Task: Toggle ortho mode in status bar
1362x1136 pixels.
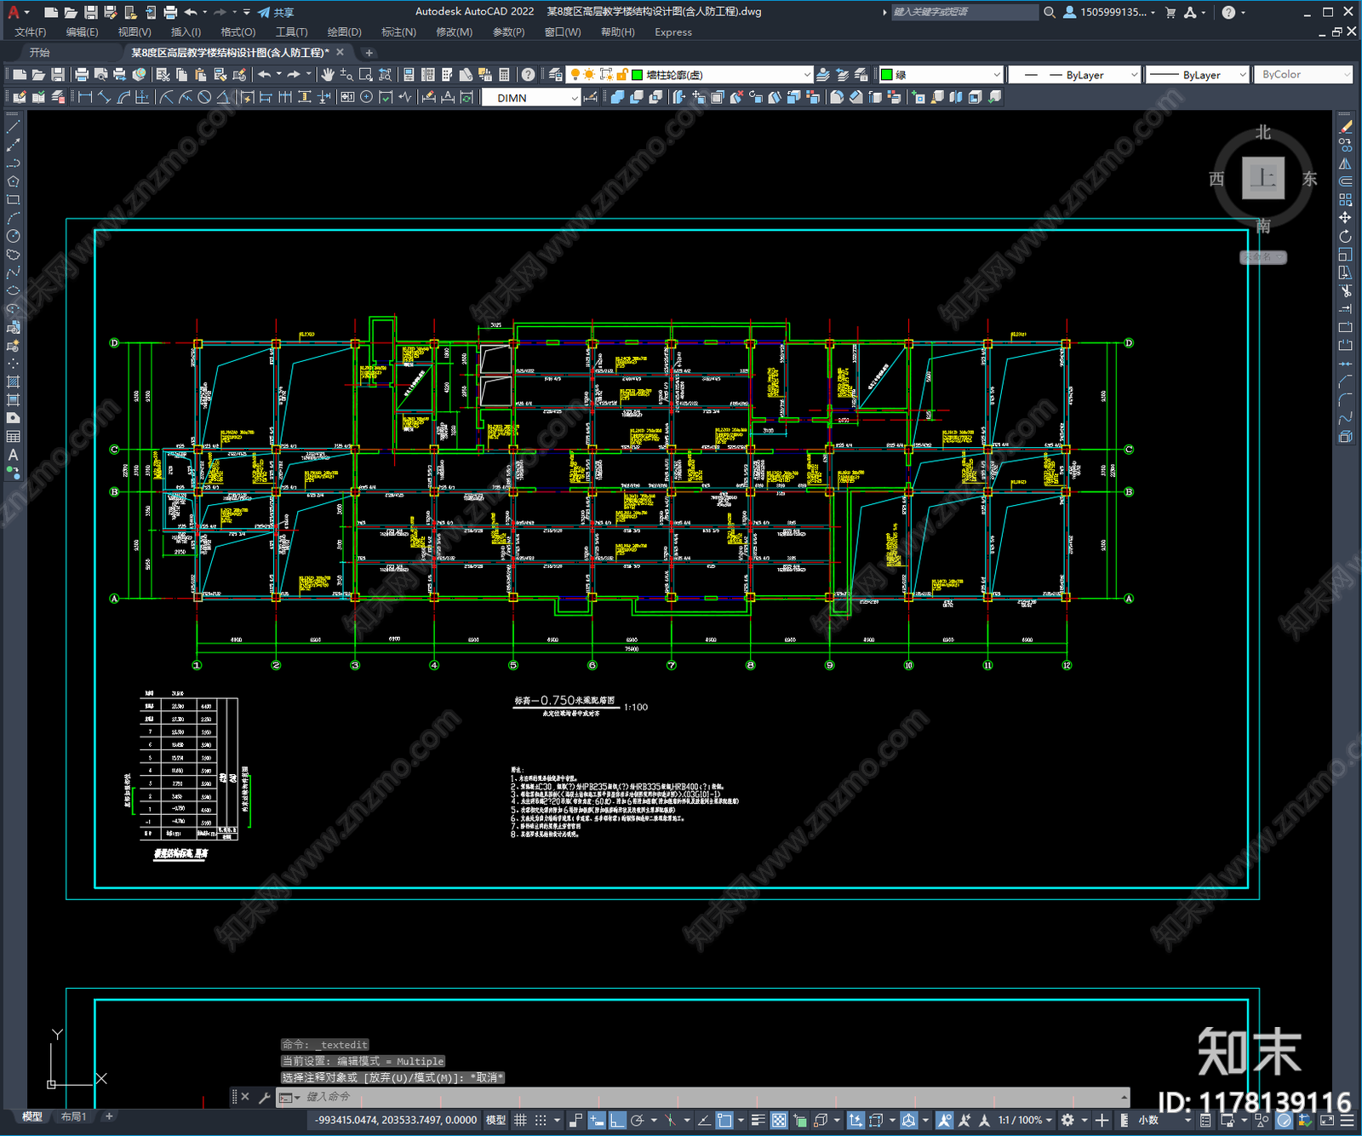Action: tap(618, 1120)
